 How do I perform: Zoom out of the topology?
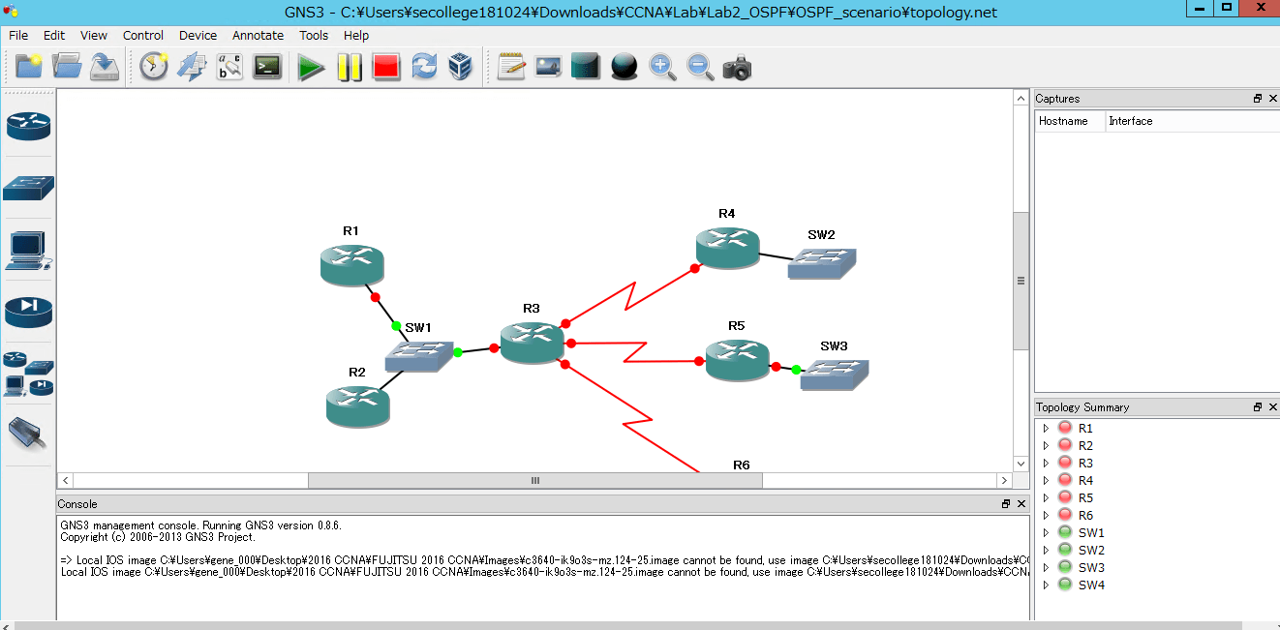point(700,67)
